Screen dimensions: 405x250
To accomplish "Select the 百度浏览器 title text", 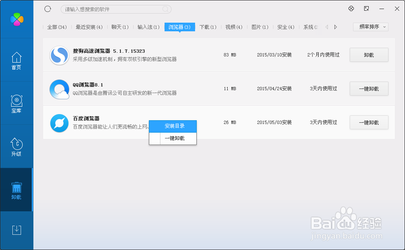I will click(x=86, y=119).
